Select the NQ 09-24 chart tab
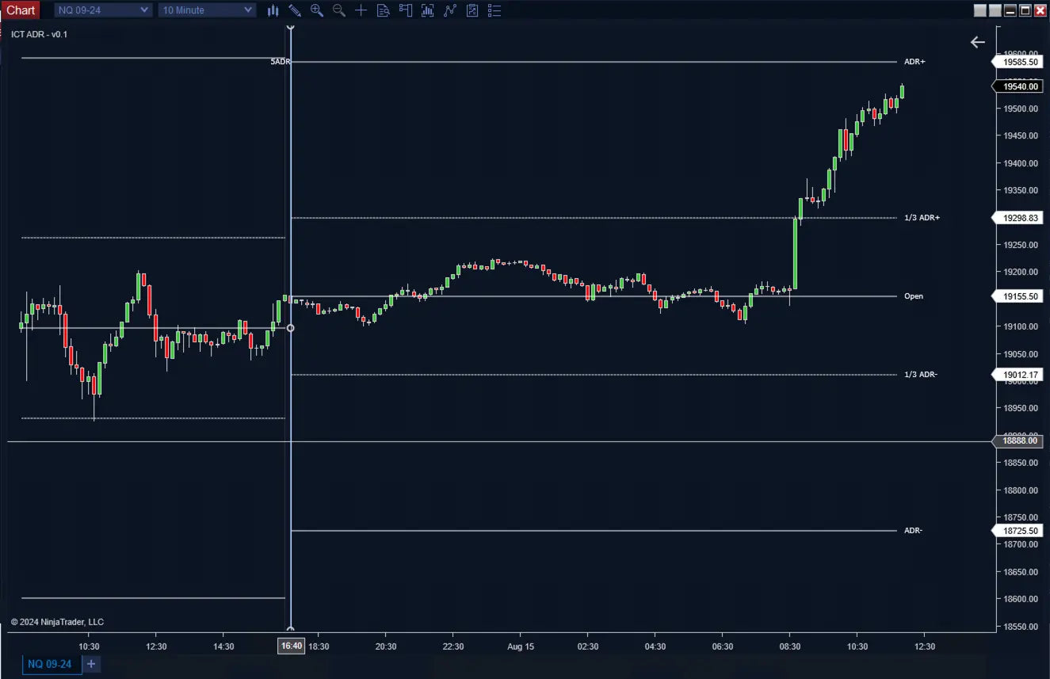The image size is (1050, 679). pos(50,664)
